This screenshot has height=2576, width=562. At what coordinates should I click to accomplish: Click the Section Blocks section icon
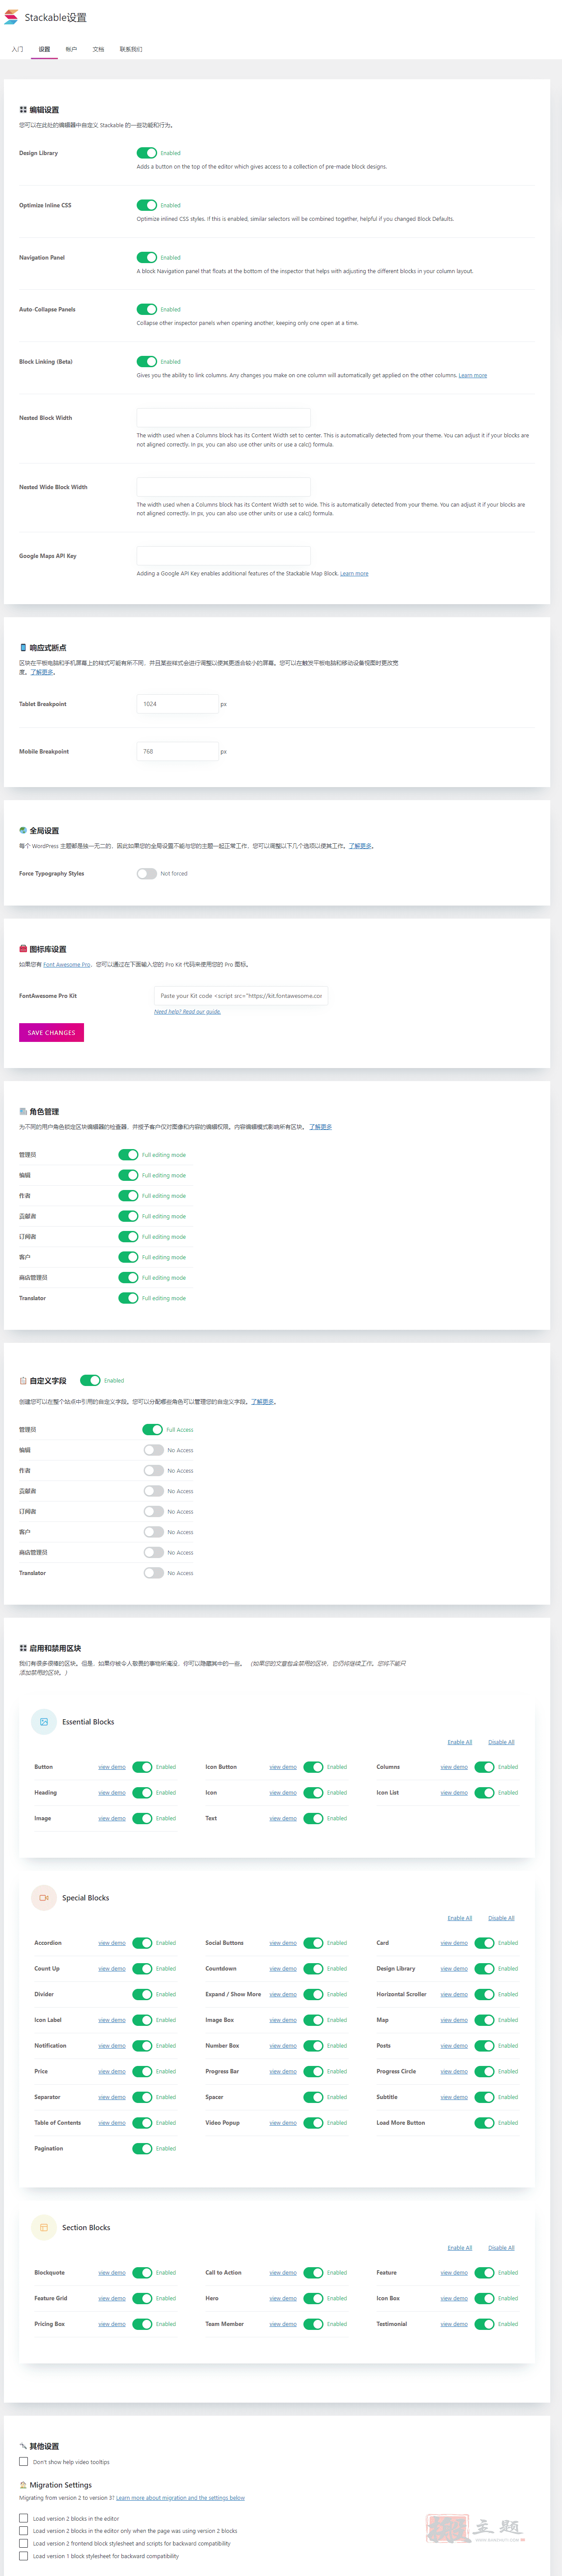click(x=44, y=2227)
